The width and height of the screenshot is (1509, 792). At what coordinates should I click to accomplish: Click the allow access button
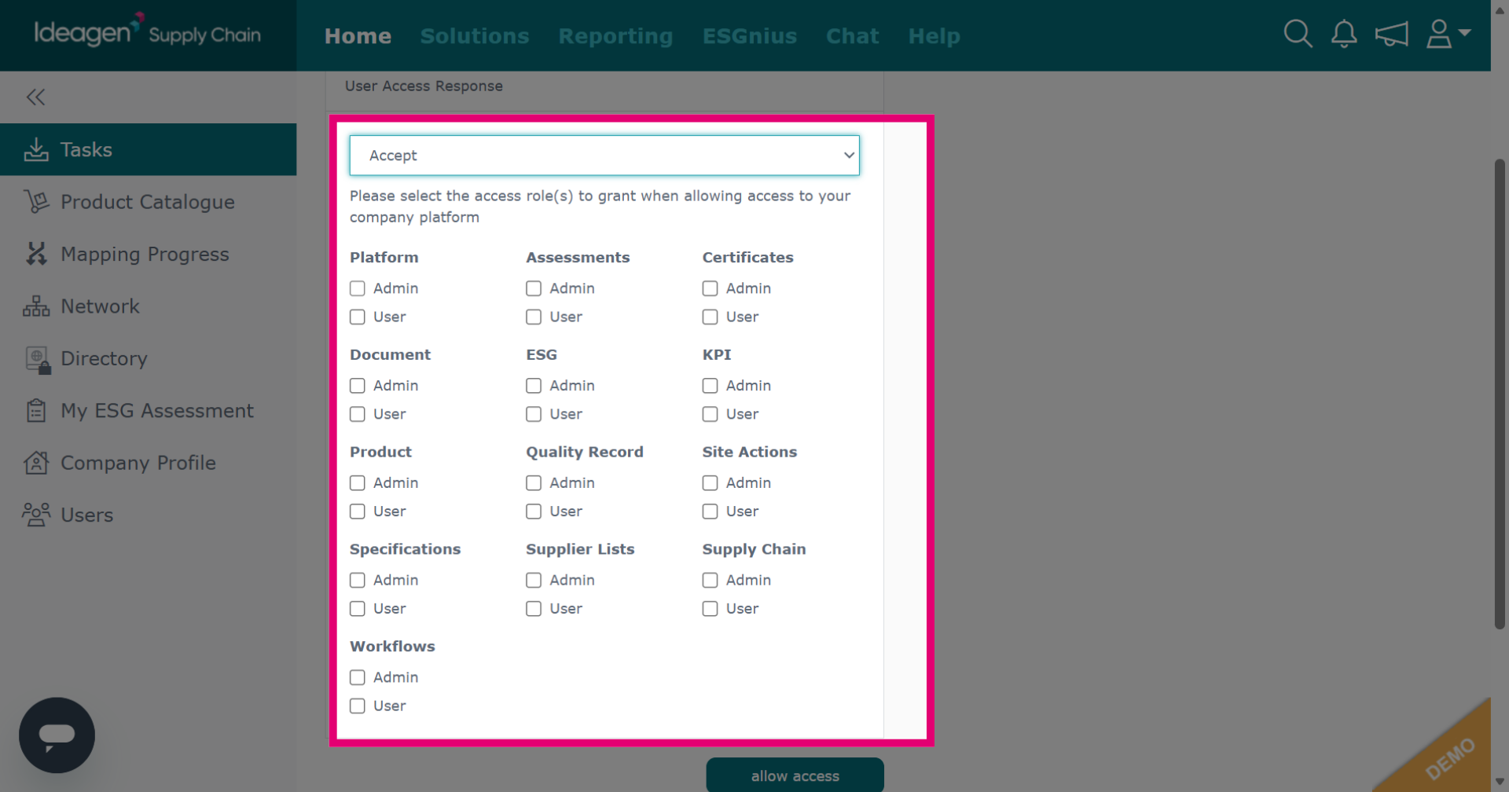click(795, 775)
